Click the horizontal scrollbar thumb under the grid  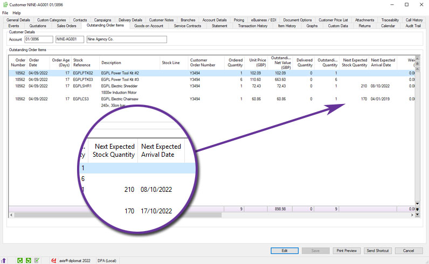click(118, 215)
